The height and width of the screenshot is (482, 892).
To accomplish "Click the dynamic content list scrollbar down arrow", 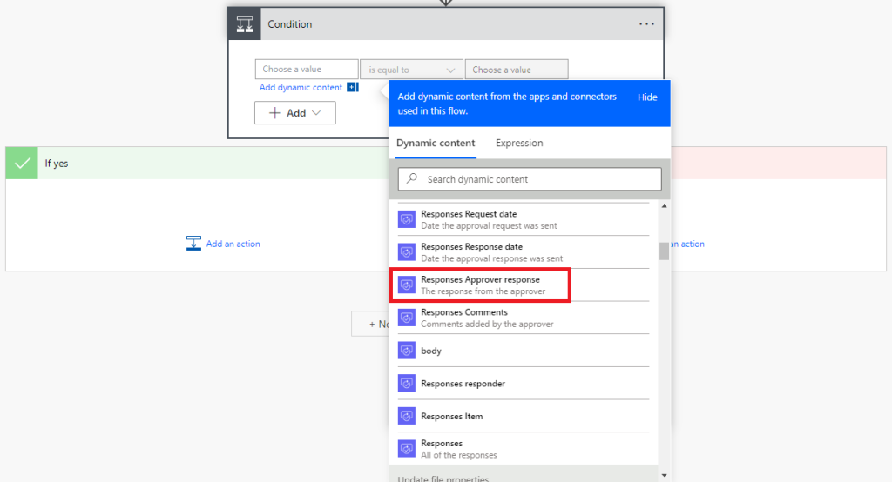I will pyautogui.click(x=664, y=475).
